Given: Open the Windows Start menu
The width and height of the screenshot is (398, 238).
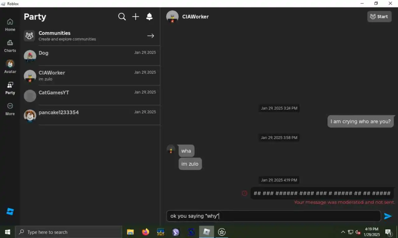Looking at the screenshot, I should (x=7, y=232).
